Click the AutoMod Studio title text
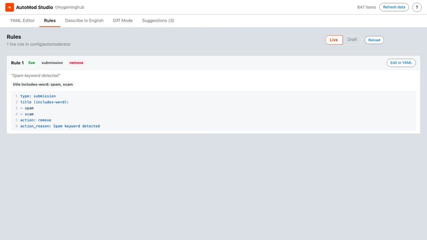427x240 pixels. point(34,7)
